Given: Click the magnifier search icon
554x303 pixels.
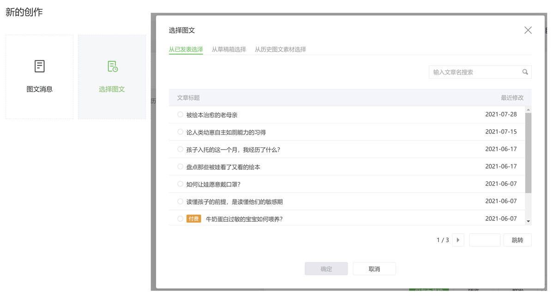Looking at the screenshot, I should pos(525,72).
